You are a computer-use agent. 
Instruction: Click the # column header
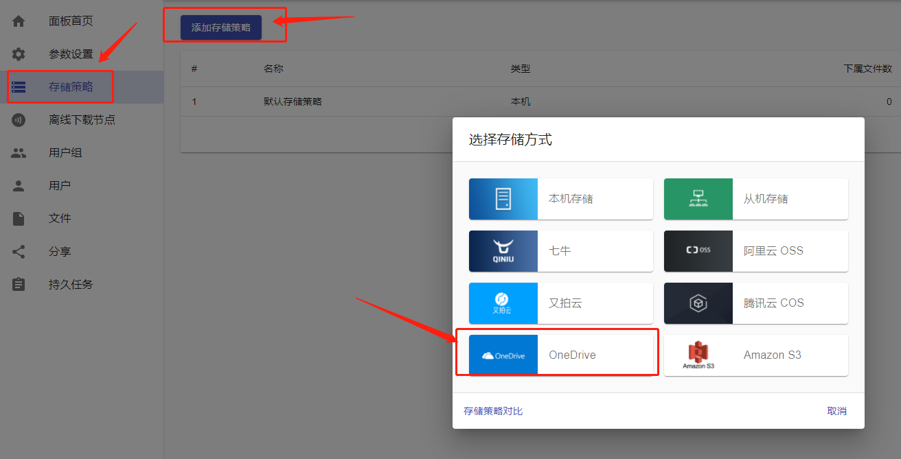click(194, 69)
